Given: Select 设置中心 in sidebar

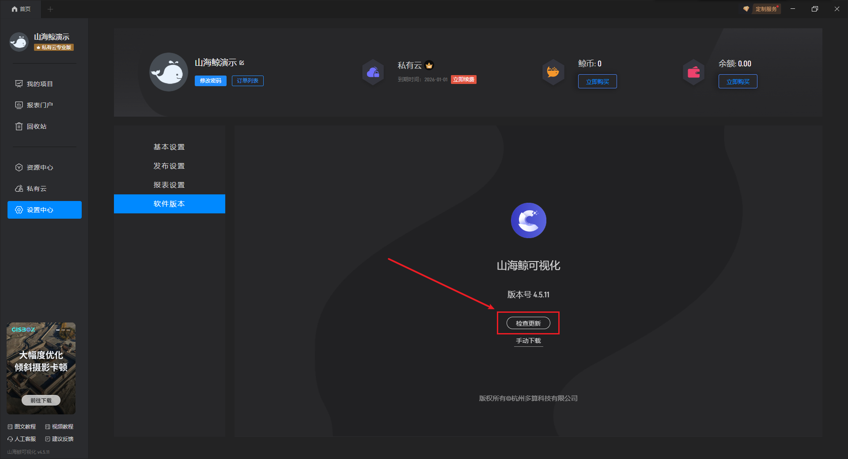Looking at the screenshot, I should pyautogui.click(x=45, y=210).
